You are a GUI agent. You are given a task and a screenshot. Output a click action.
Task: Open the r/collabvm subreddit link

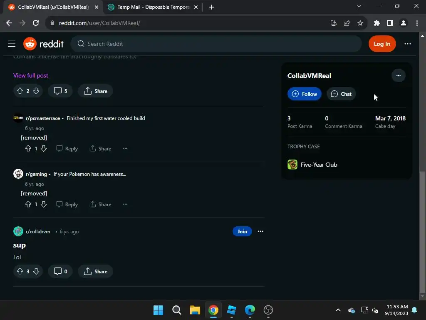click(38, 232)
